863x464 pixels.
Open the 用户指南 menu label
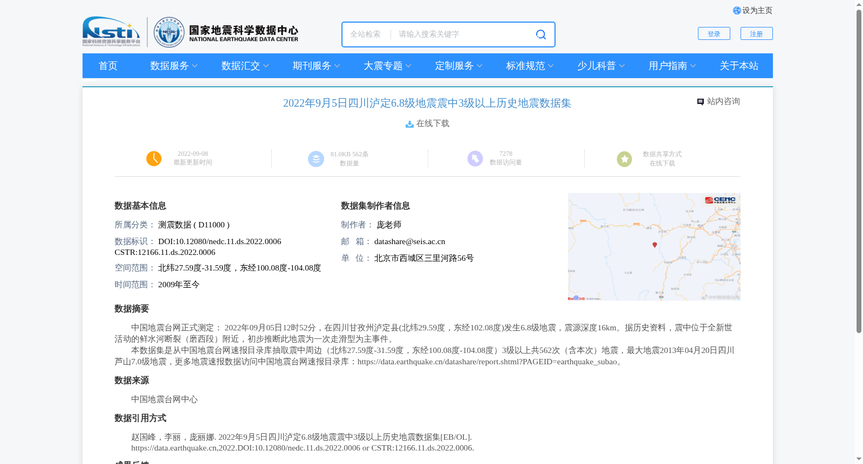pyautogui.click(x=668, y=66)
